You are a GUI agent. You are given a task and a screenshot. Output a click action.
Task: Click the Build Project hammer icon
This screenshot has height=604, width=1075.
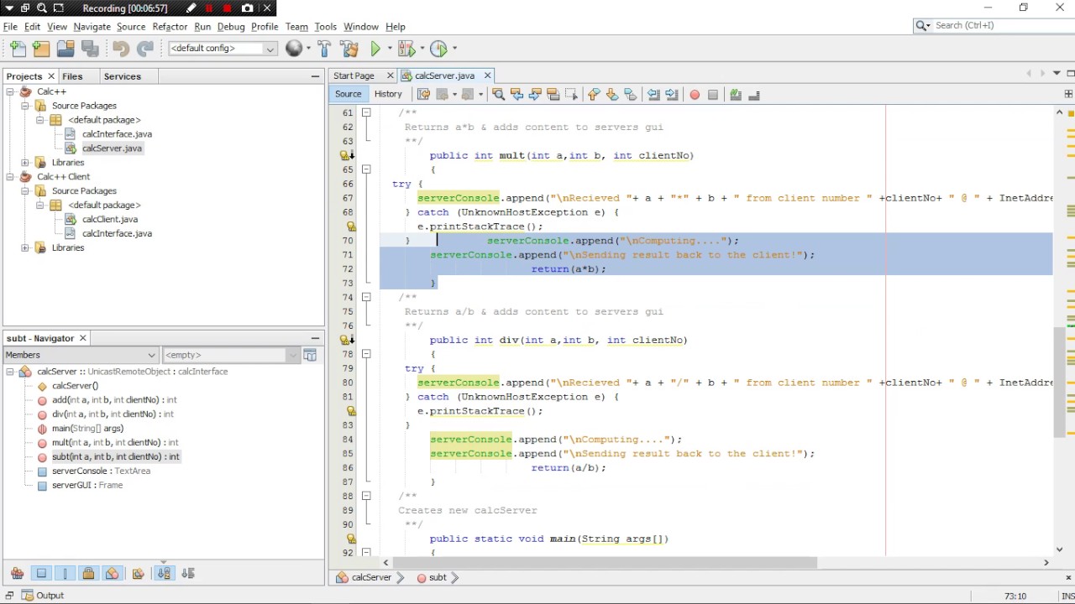325,49
